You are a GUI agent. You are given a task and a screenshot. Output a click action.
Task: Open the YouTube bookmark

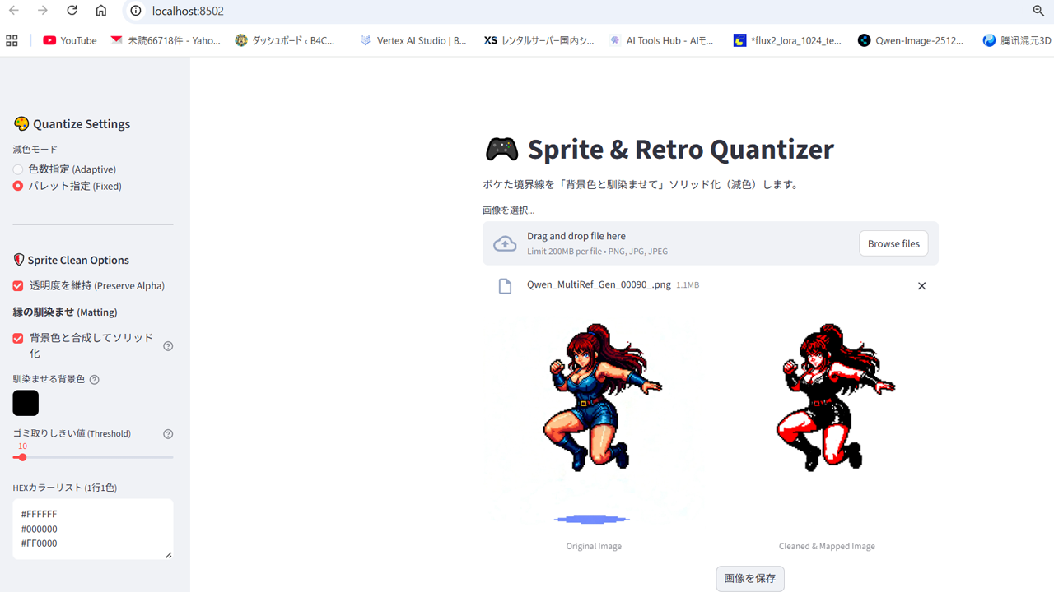70,40
